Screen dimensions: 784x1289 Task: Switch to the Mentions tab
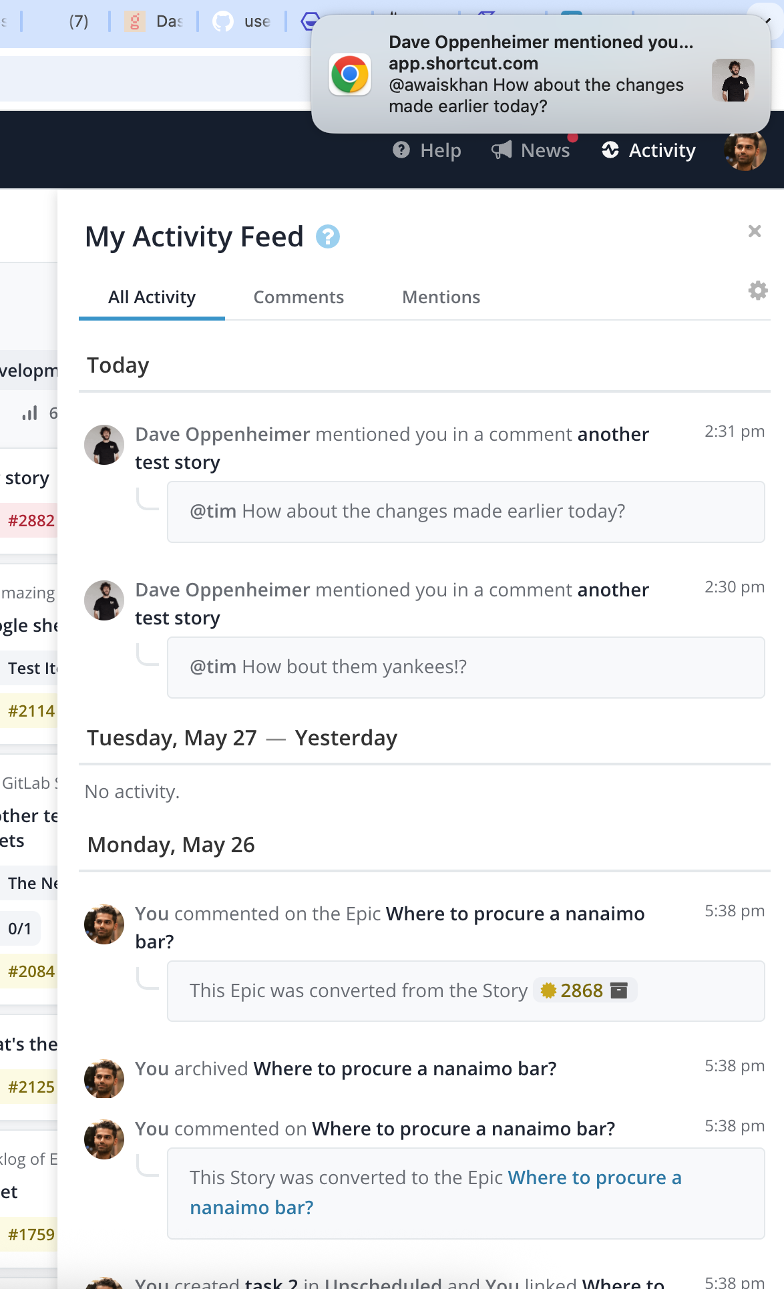point(440,297)
